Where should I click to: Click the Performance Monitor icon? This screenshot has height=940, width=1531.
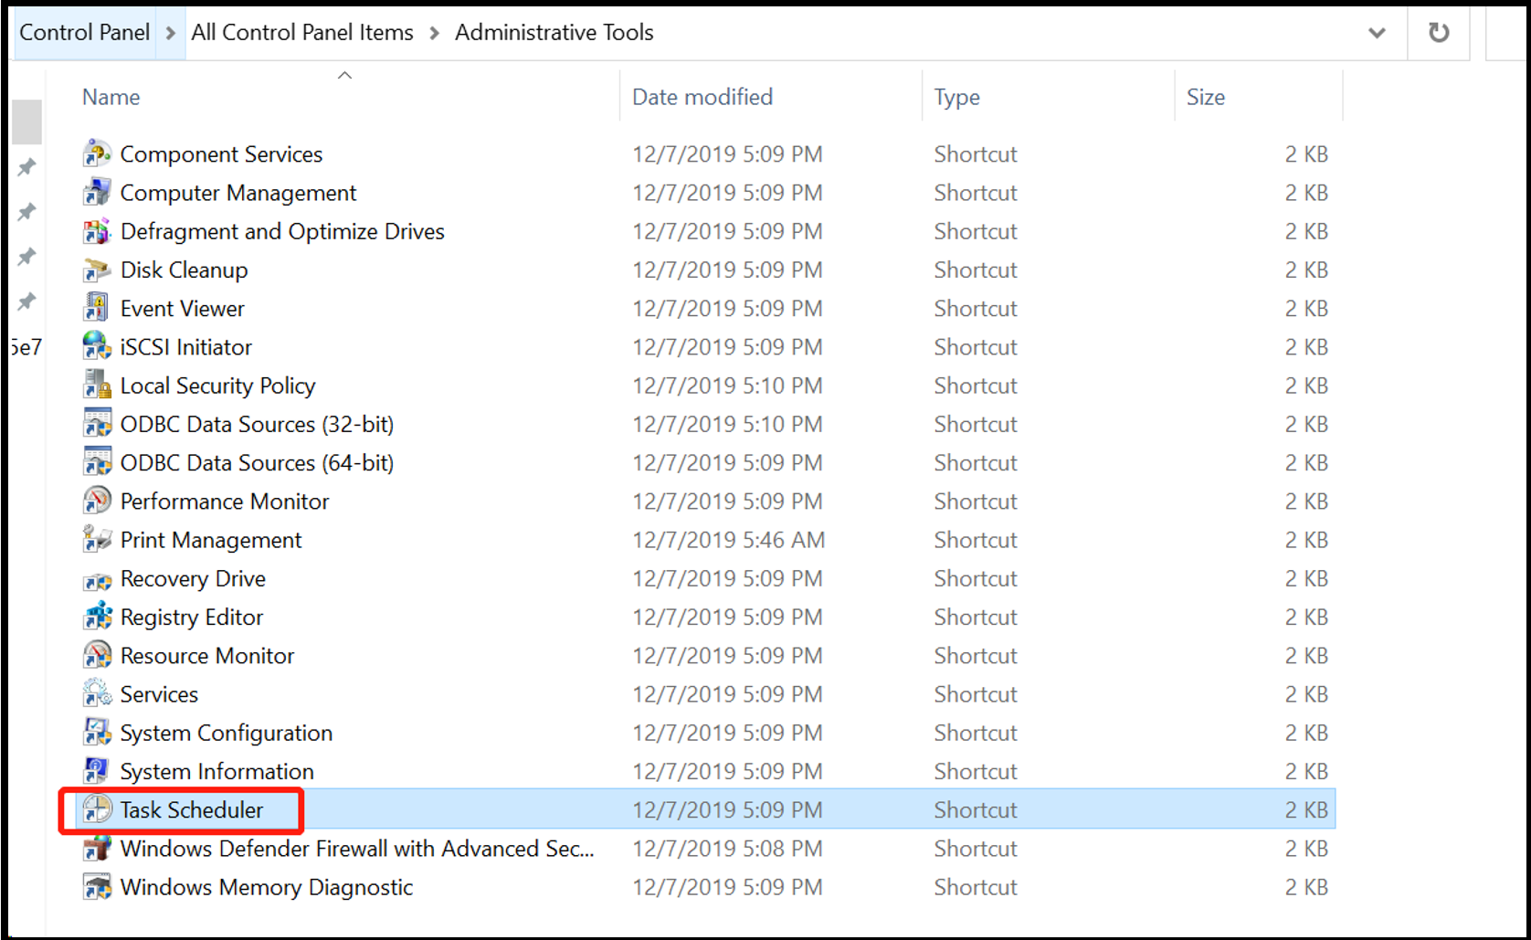[x=97, y=502]
